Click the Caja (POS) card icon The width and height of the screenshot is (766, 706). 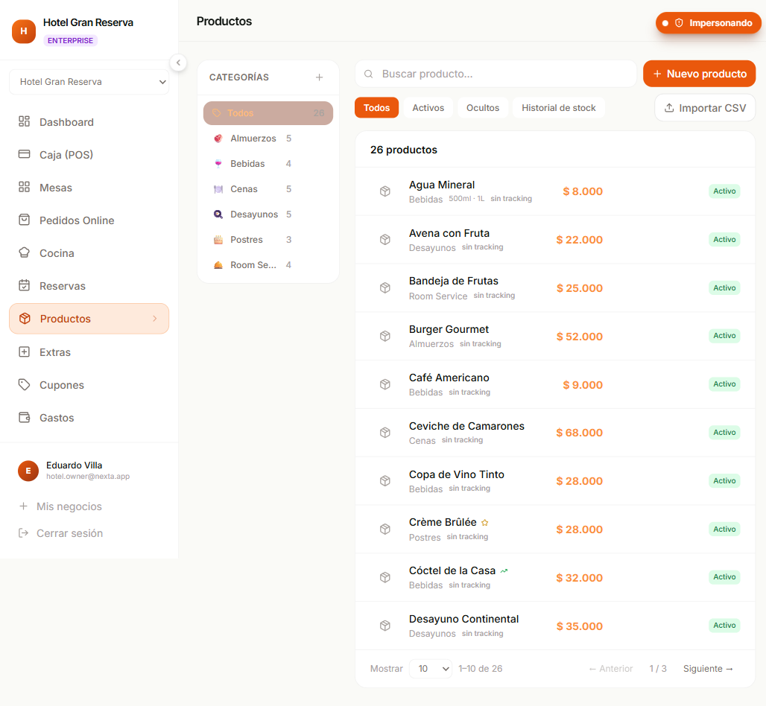(x=24, y=154)
